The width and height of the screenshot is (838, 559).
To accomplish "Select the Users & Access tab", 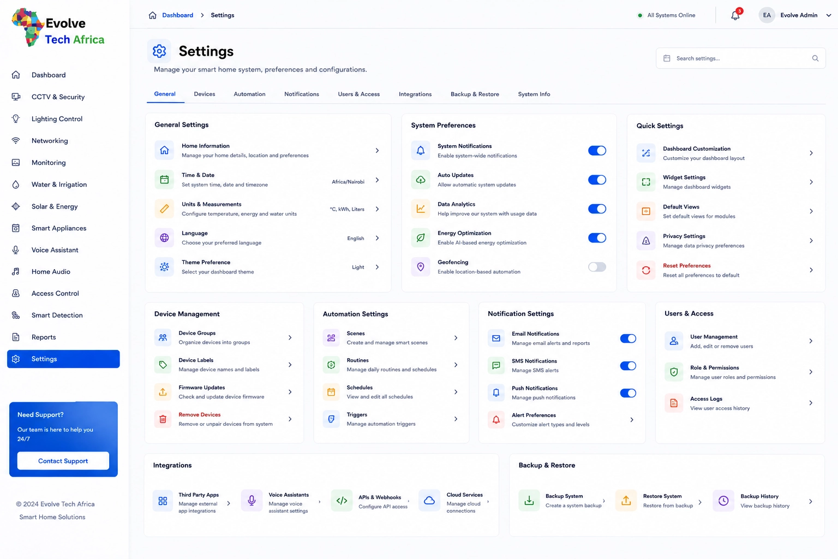I will (359, 94).
